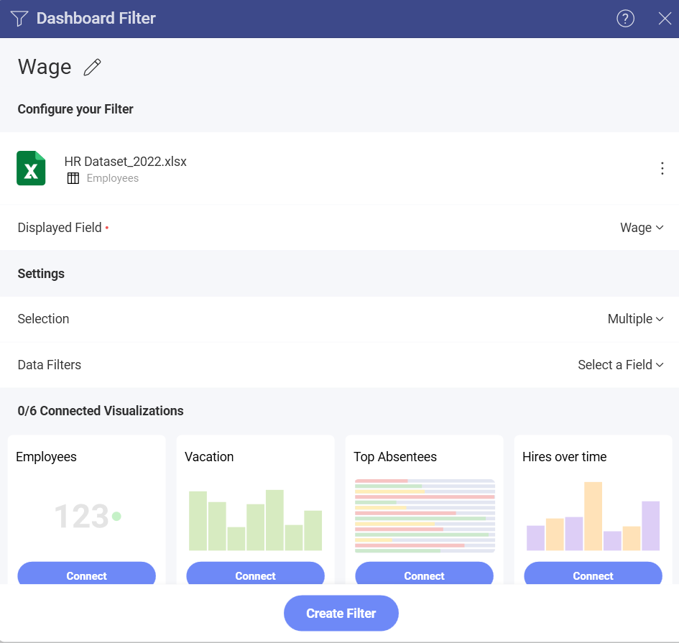Close the Dashboard Filter dialog
This screenshot has height=643, width=679.
coord(665,19)
